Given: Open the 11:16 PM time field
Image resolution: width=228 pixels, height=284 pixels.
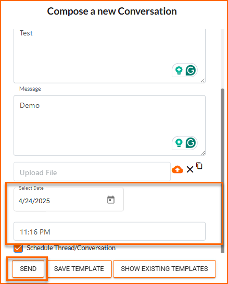Looking at the screenshot, I should coord(109,231).
